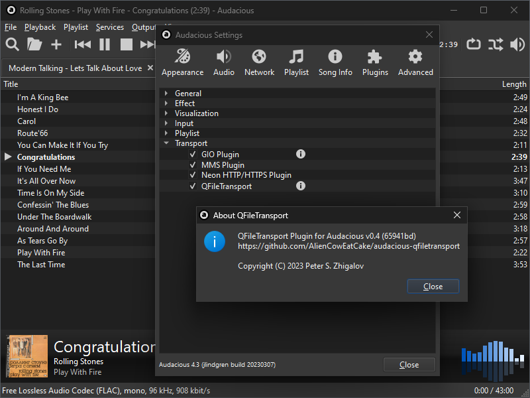Select the track The Last Time
This screenshot has height=398, width=530.
pyautogui.click(x=41, y=265)
